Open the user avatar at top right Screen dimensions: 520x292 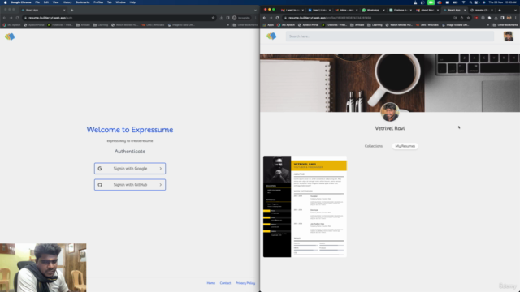pos(509,36)
